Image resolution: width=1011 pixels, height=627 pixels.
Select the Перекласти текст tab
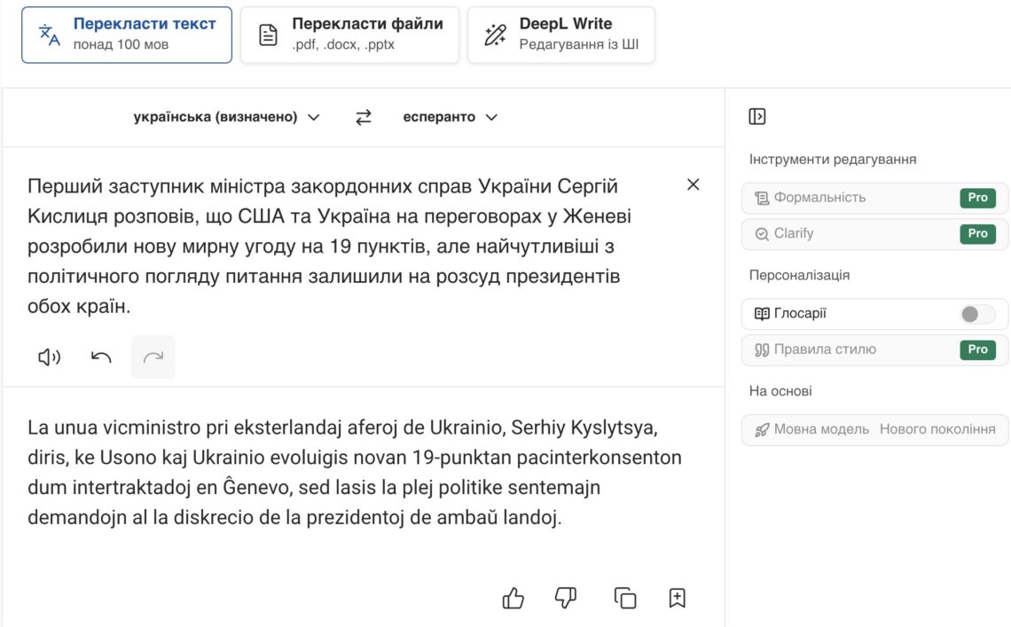[127, 35]
